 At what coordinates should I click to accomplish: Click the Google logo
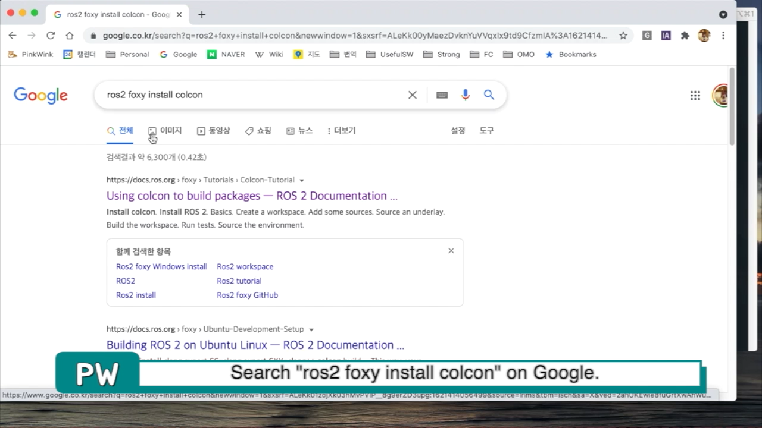pos(40,96)
